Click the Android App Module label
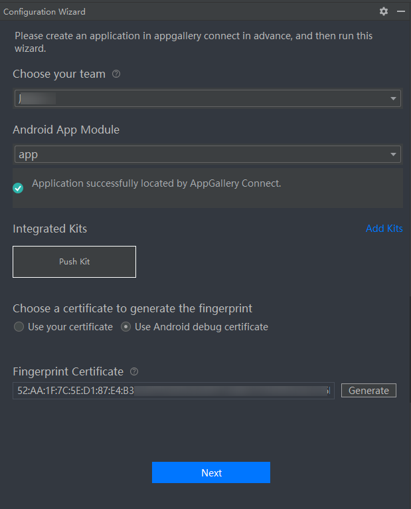Image resolution: width=411 pixels, height=509 pixels. click(x=66, y=130)
